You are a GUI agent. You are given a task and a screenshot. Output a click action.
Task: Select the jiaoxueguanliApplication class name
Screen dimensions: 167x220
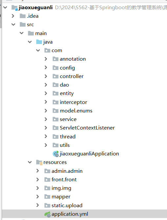[x=89, y=154]
